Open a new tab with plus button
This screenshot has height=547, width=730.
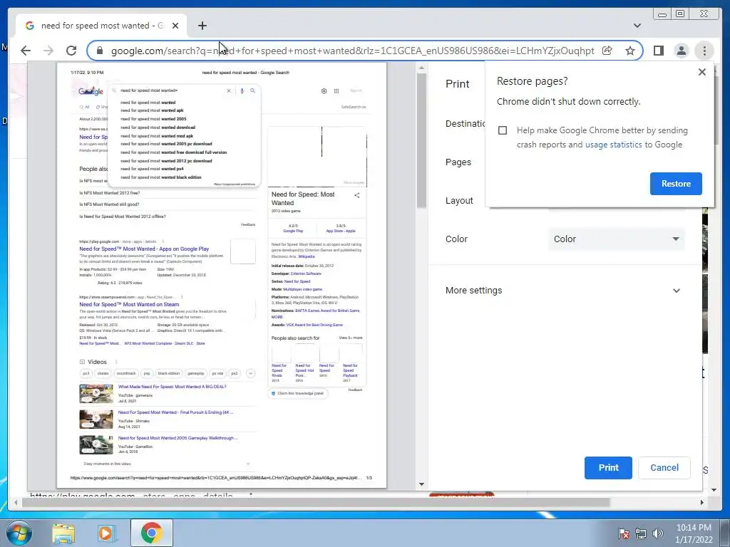[x=202, y=26]
